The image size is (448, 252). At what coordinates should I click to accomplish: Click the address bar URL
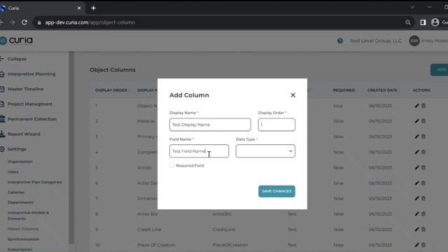tap(90, 22)
